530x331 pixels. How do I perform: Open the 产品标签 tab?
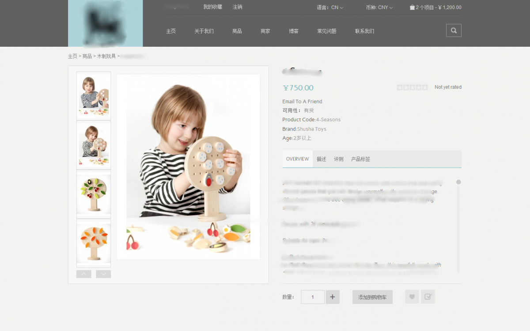[x=360, y=159]
